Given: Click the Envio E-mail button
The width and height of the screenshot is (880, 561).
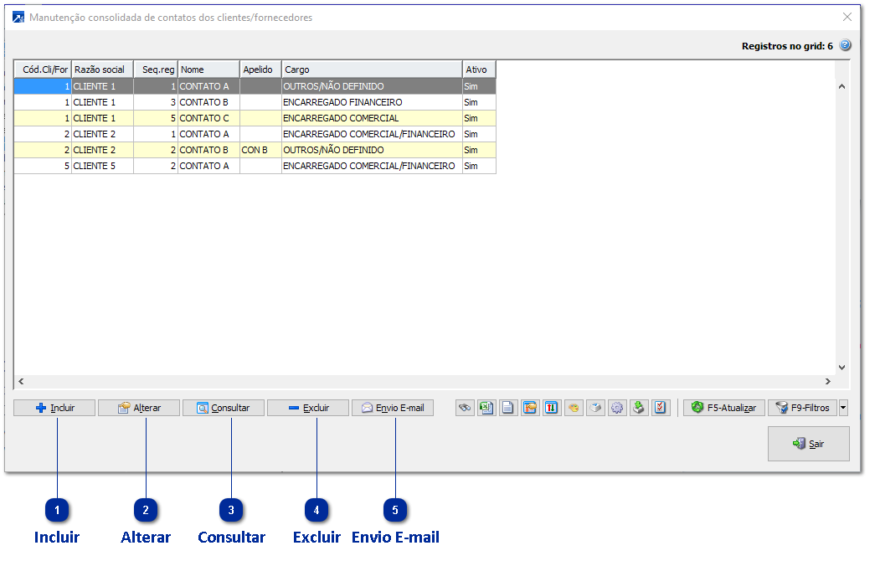Looking at the screenshot, I should tap(393, 408).
